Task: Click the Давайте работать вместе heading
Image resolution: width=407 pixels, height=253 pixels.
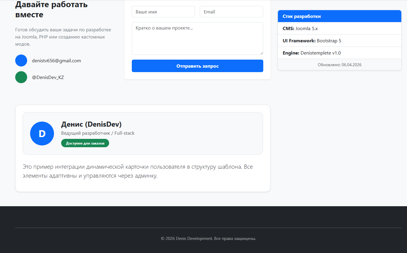Action: [x=51, y=9]
